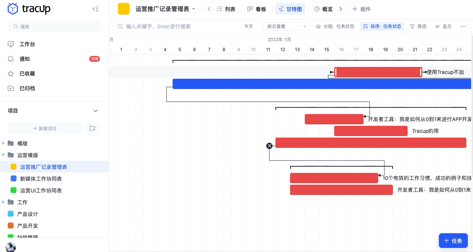The width and height of the screenshot is (473, 252).
Task: Switch to the 看板 view tab
Action: 257,9
